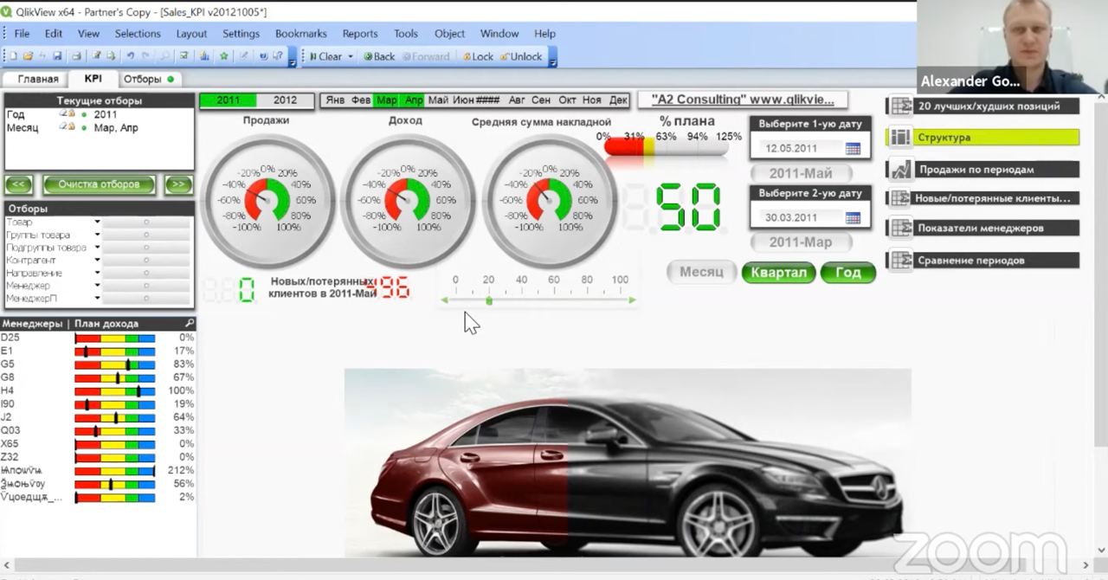This screenshot has height=580, width=1108.
Task: Open the File menu
Action: pyautogui.click(x=22, y=34)
